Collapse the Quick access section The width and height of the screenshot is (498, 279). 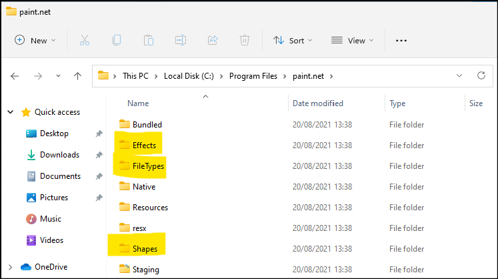[11, 112]
